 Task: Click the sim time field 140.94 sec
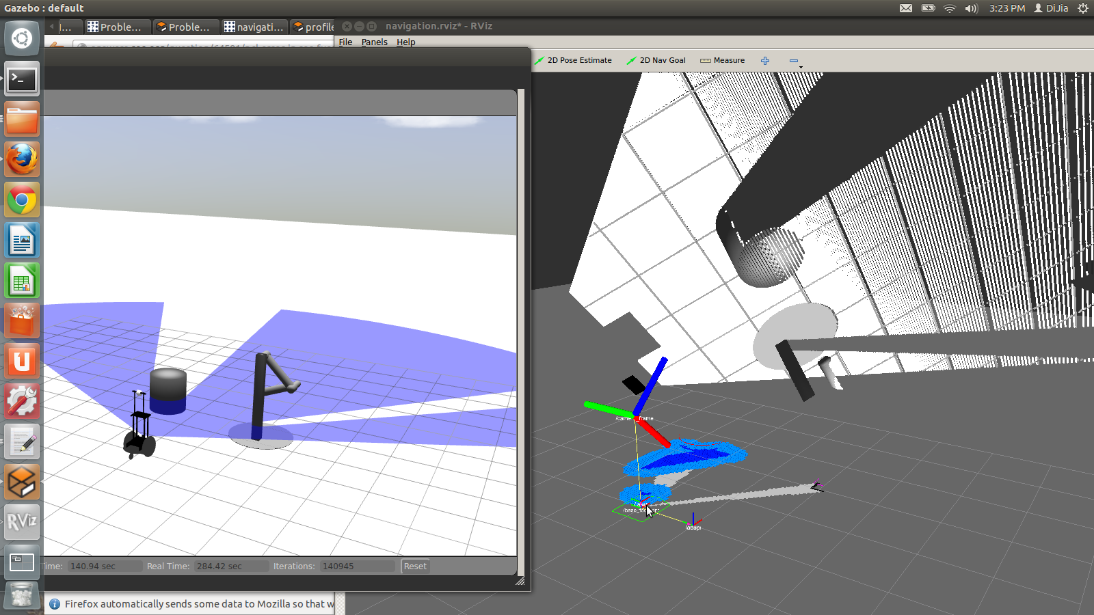click(105, 566)
